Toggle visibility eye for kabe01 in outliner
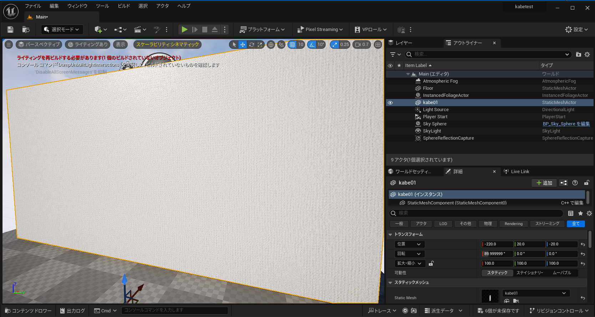 [390, 103]
